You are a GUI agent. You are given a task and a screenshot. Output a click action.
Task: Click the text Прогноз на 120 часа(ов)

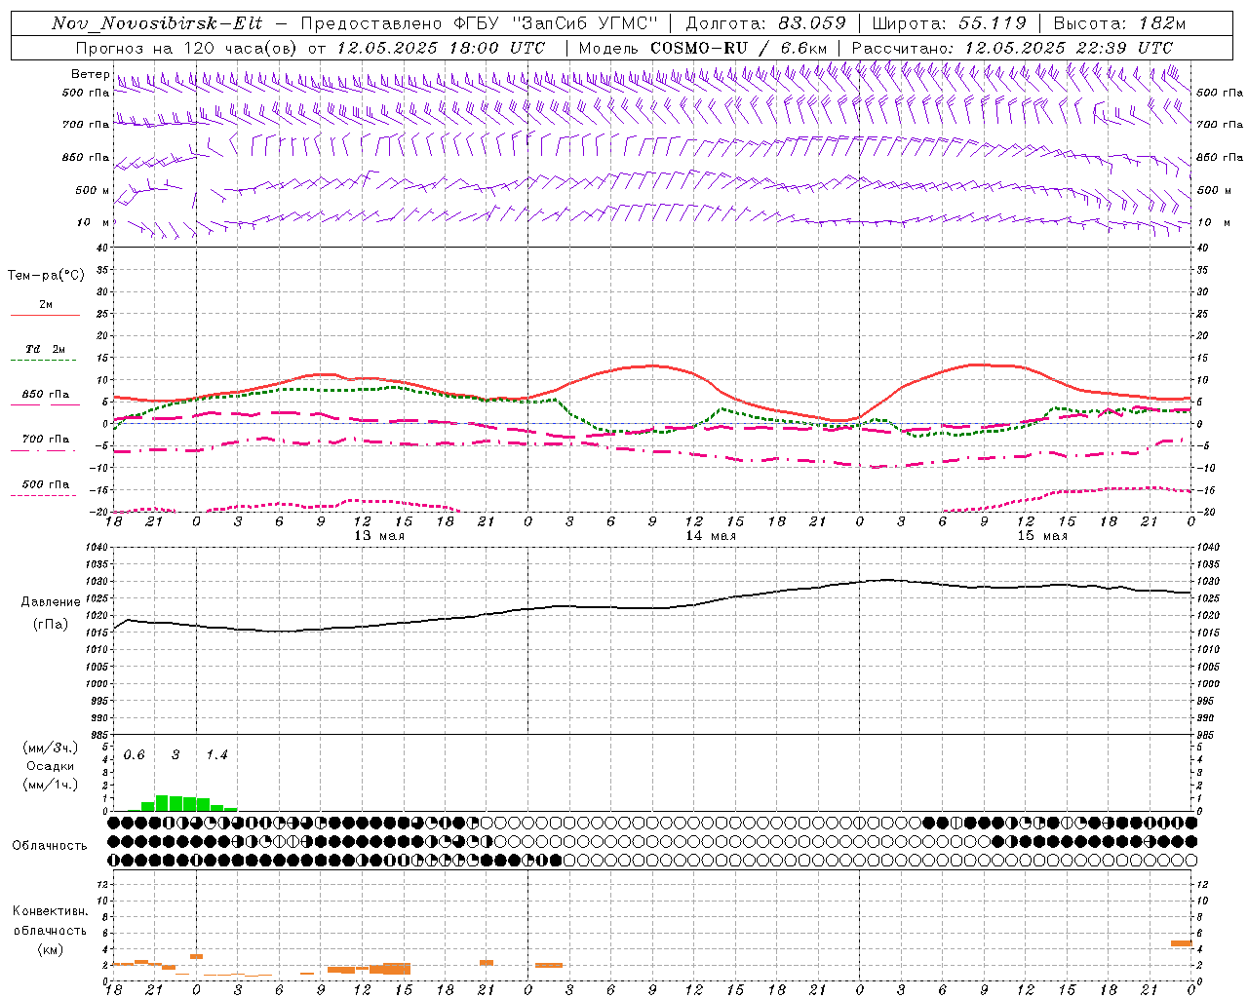pos(186,48)
